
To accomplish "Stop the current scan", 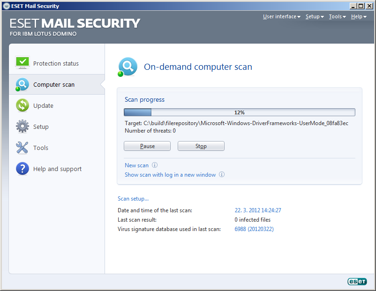I will point(201,146).
